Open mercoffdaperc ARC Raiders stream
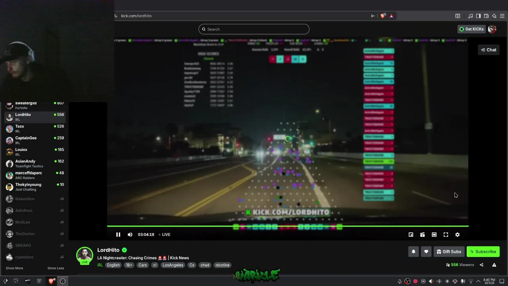 pyautogui.click(x=35, y=175)
